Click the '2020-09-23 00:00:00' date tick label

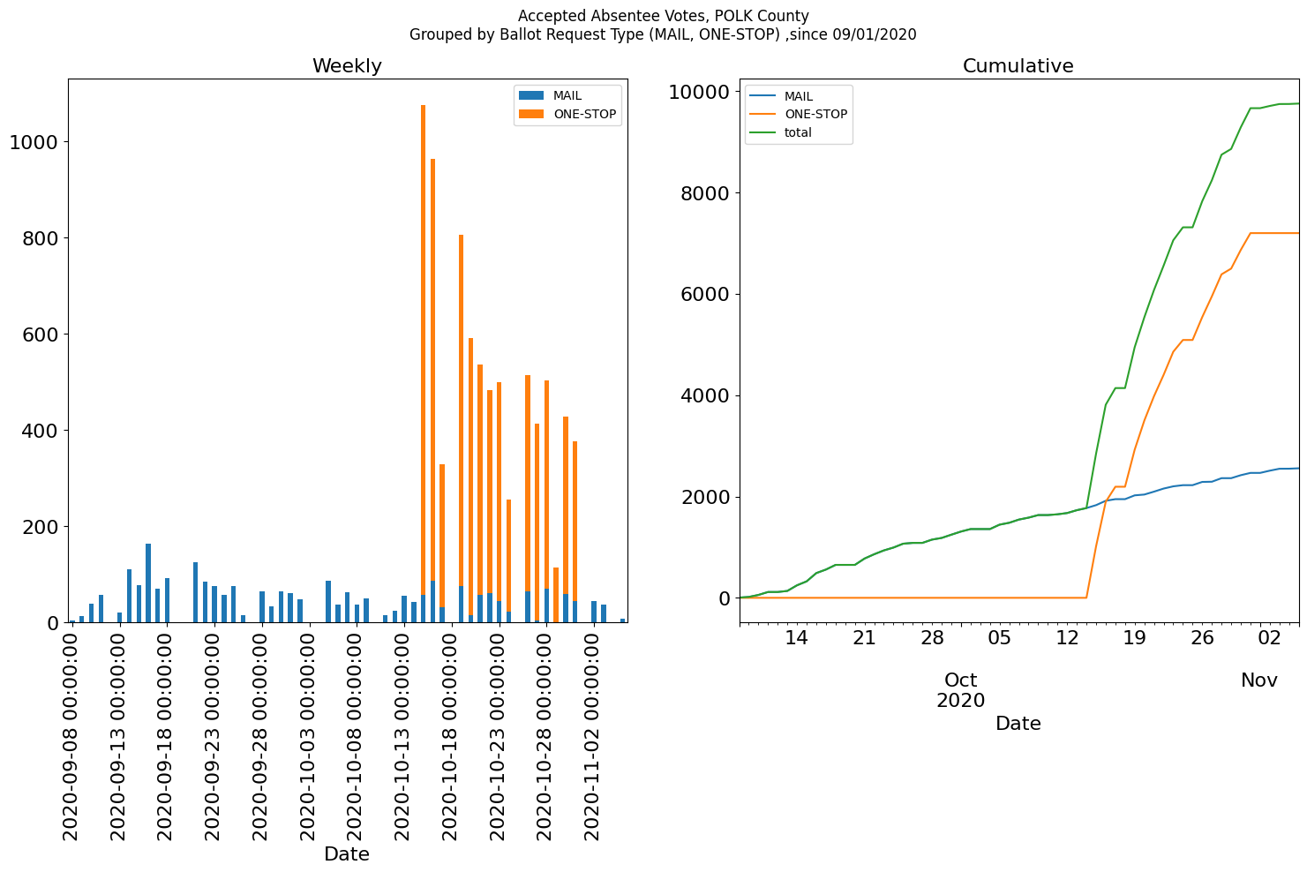pyautogui.click(x=214, y=737)
